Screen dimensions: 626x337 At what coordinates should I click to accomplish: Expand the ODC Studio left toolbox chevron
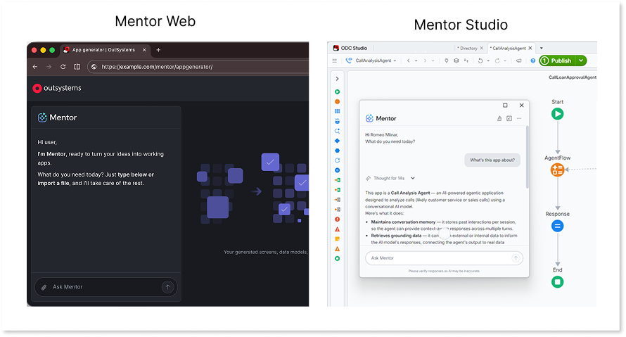coord(338,79)
